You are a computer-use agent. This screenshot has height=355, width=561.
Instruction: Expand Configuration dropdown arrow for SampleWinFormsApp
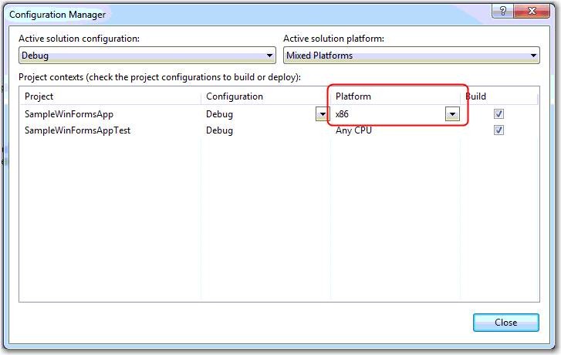click(322, 114)
